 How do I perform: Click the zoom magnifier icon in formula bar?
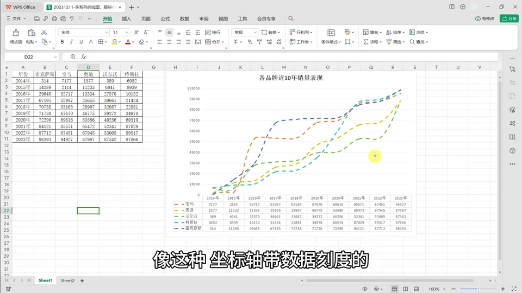(73, 57)
